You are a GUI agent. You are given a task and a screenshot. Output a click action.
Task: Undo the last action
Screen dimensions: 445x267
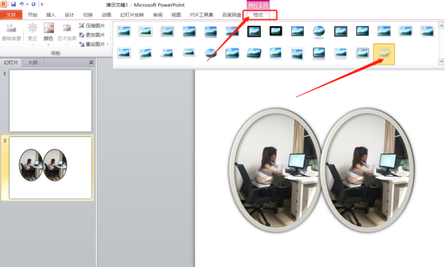(x=22, y=5)
